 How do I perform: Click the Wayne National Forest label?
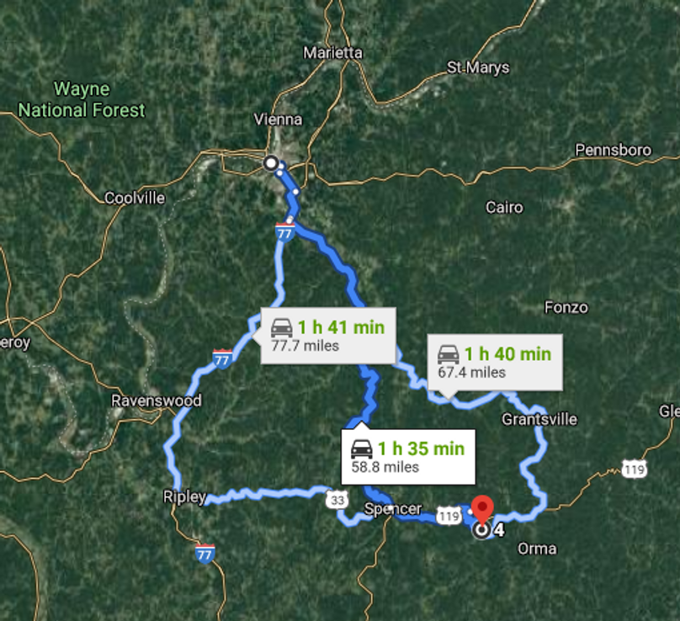click(x=82, y=100)
